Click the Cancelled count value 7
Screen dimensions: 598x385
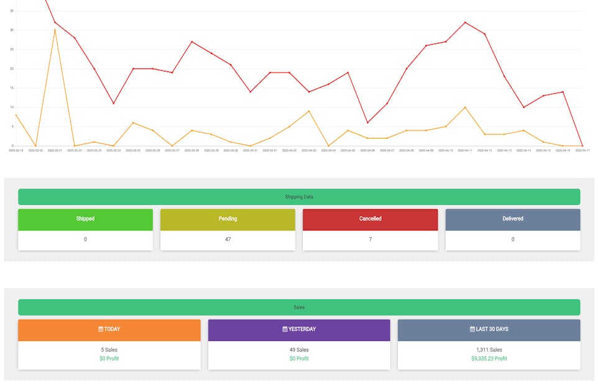pyautogui.click(x=370, y=240)
